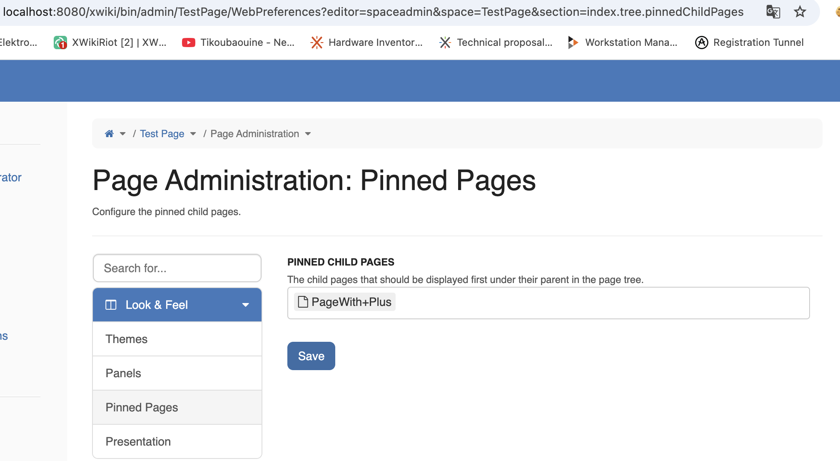
Task: Open the Hardware Inventor bookmark
Action: [x=366, y=42]
